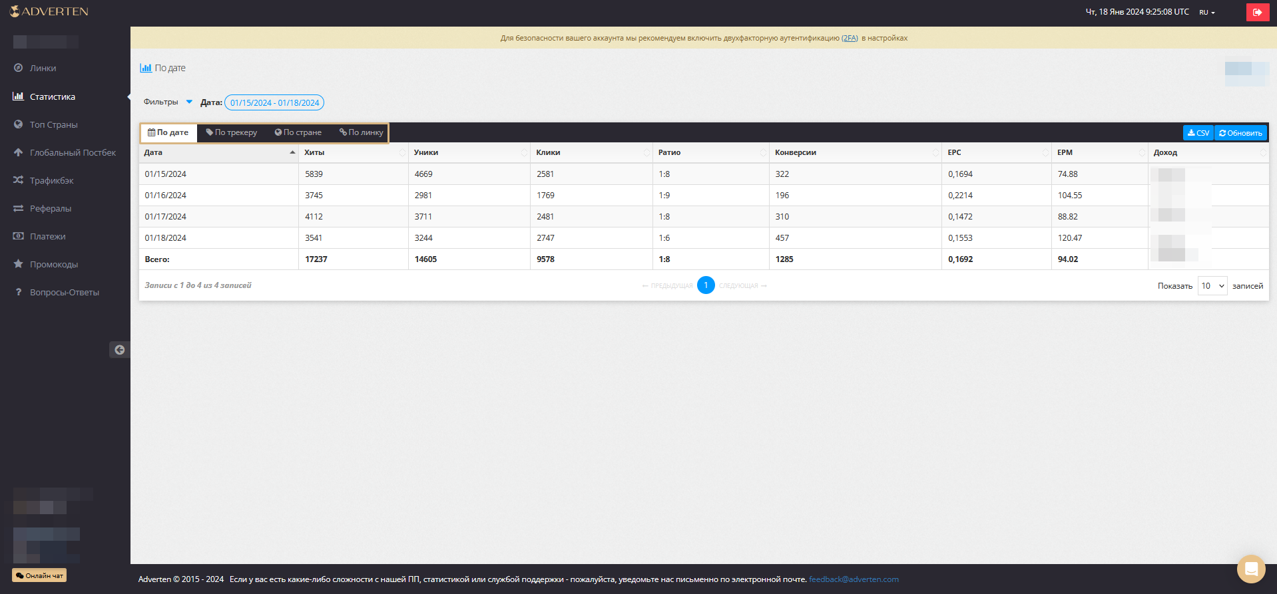The height and width of the screenshot is (594, 1277).
Task: Sort table by EPC column
Action: coord(997,152)
